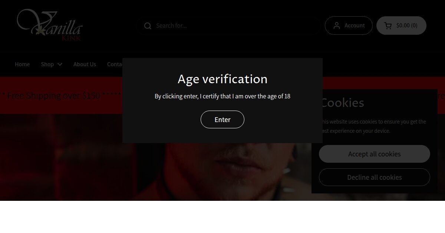Open the Account link label
445x233 pixels.
pyautogui.click(x=355, y=26)
